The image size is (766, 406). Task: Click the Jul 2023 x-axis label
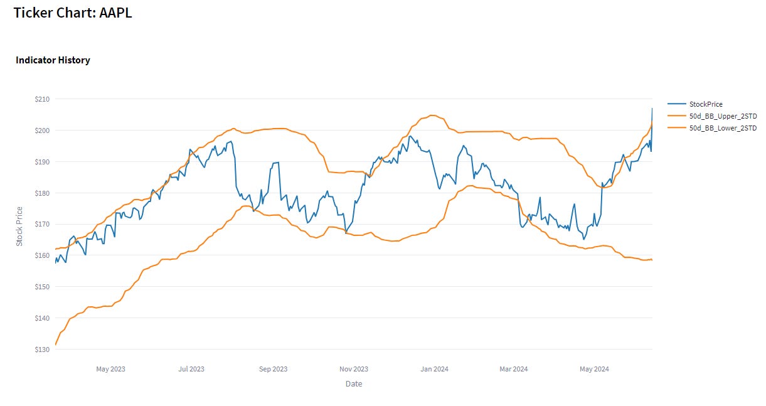(x=191, y=369)
